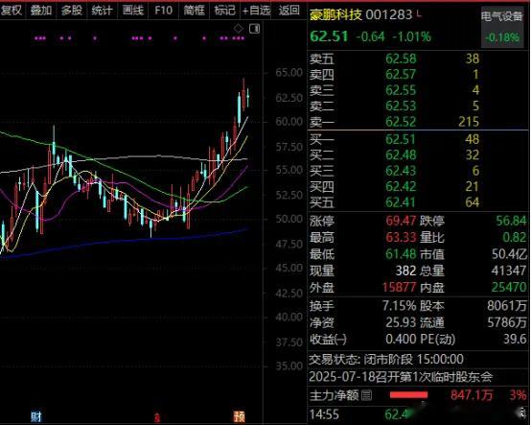The height and width of the screenshot is (425, 531).
Task: Click current price 62.51
Action: pyautogui.click(x=329, y=36)
